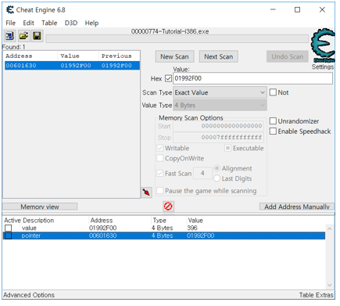Toggle the Hex checkbox
Image resolution: width=340 pixels, height=306 pixels.
(168, 78)
